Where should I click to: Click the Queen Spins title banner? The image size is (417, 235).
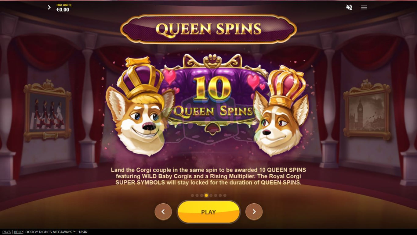(x=209, y=29)
